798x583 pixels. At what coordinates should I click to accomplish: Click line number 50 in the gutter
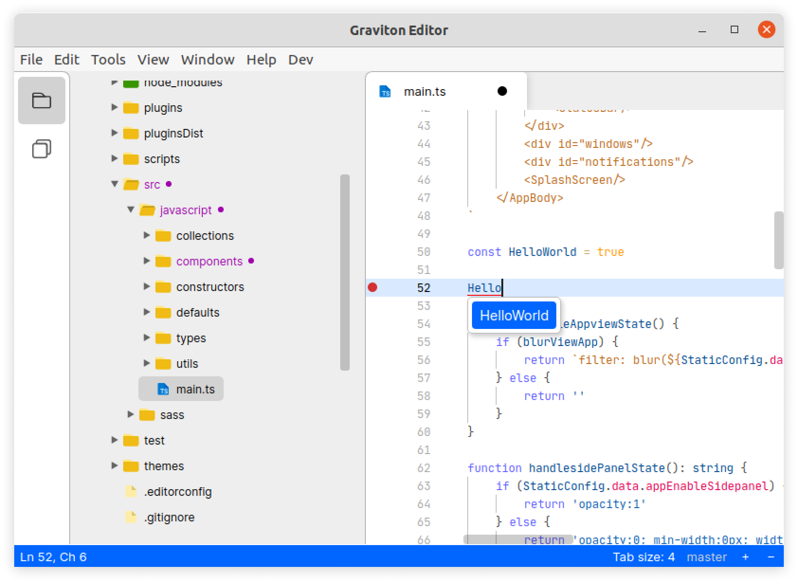point(424,252)
